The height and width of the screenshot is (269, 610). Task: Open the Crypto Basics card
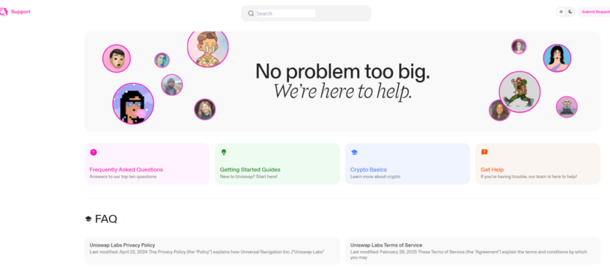click(x=407, y=164)
